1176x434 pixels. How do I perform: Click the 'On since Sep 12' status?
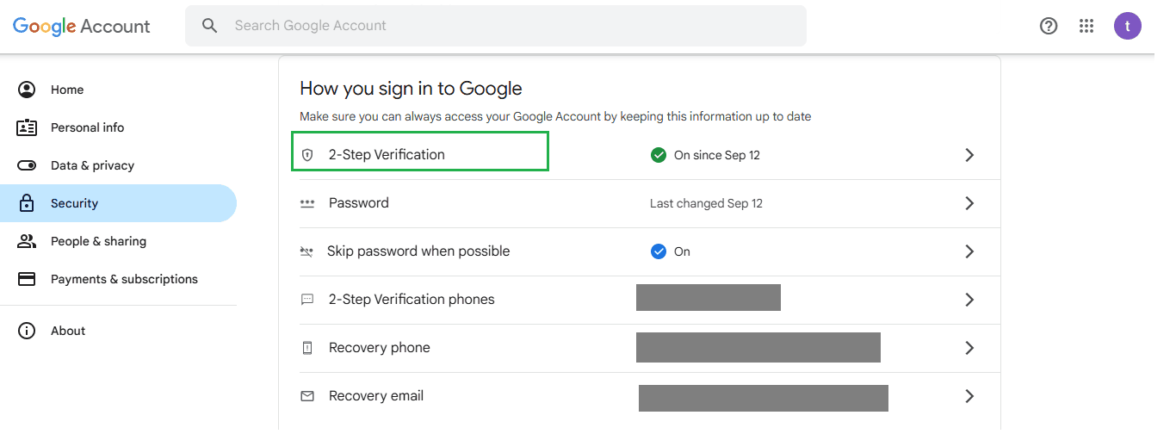pos(717,155)
